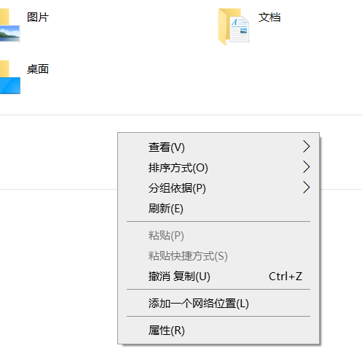Select 刷新(E) to refresh
362x359 pixels.
(x=219, y=209)
